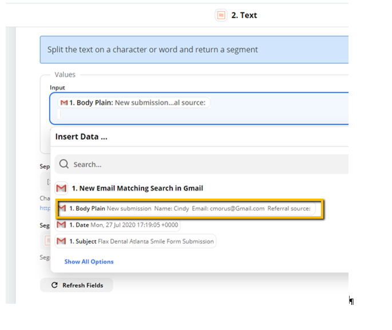
Task: Click into the Search data field
Action: [x=201, y=164]
